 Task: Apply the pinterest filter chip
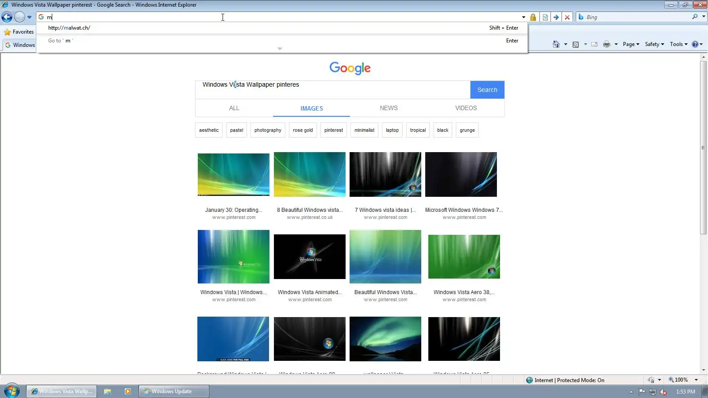pos(334,130)
